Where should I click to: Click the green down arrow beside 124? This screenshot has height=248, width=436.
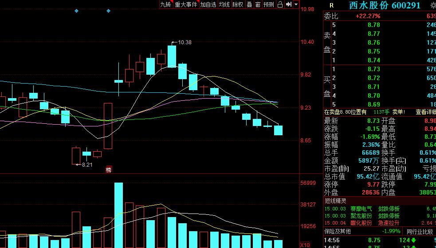(413, 240)
